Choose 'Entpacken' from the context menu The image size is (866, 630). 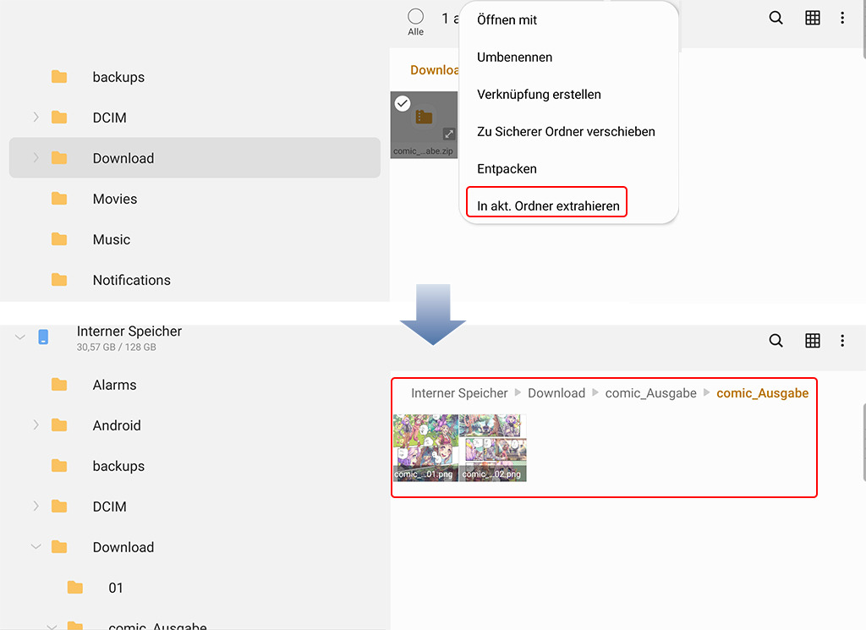tap(507, 169)
